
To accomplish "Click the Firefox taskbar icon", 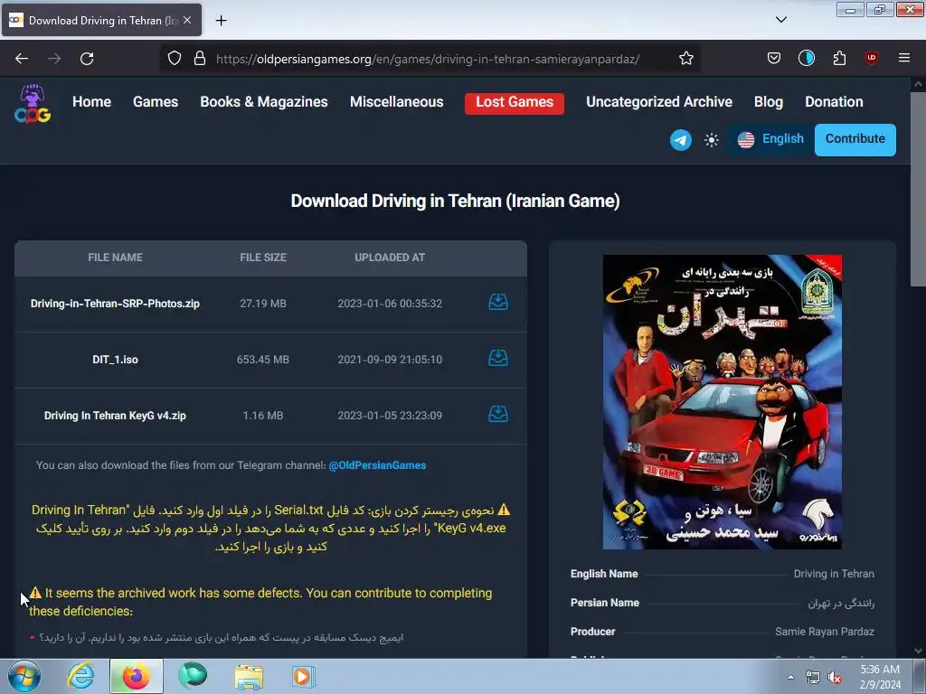I will pos(136,676).
